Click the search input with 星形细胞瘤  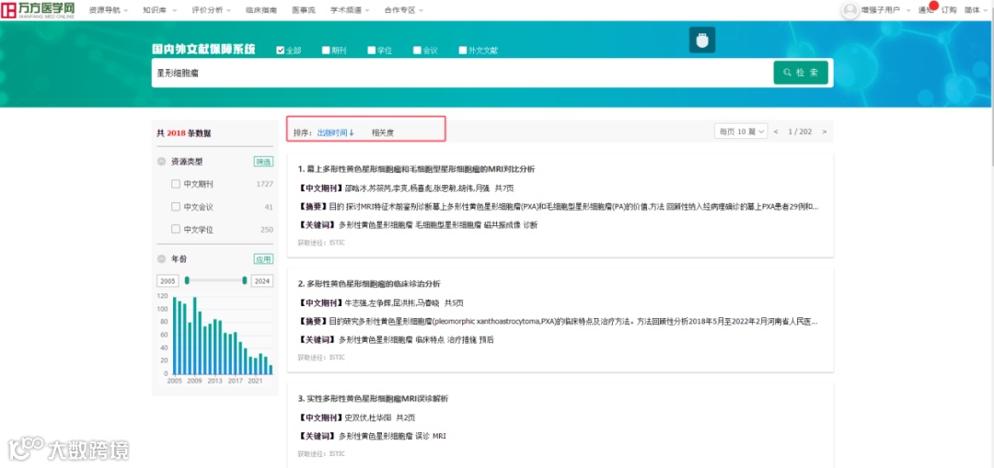click(x=461, y=73)
